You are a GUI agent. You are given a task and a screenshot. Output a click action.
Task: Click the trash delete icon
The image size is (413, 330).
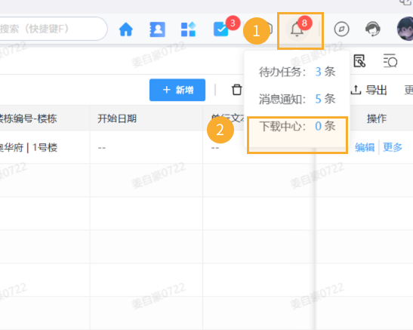coord(236,90)
